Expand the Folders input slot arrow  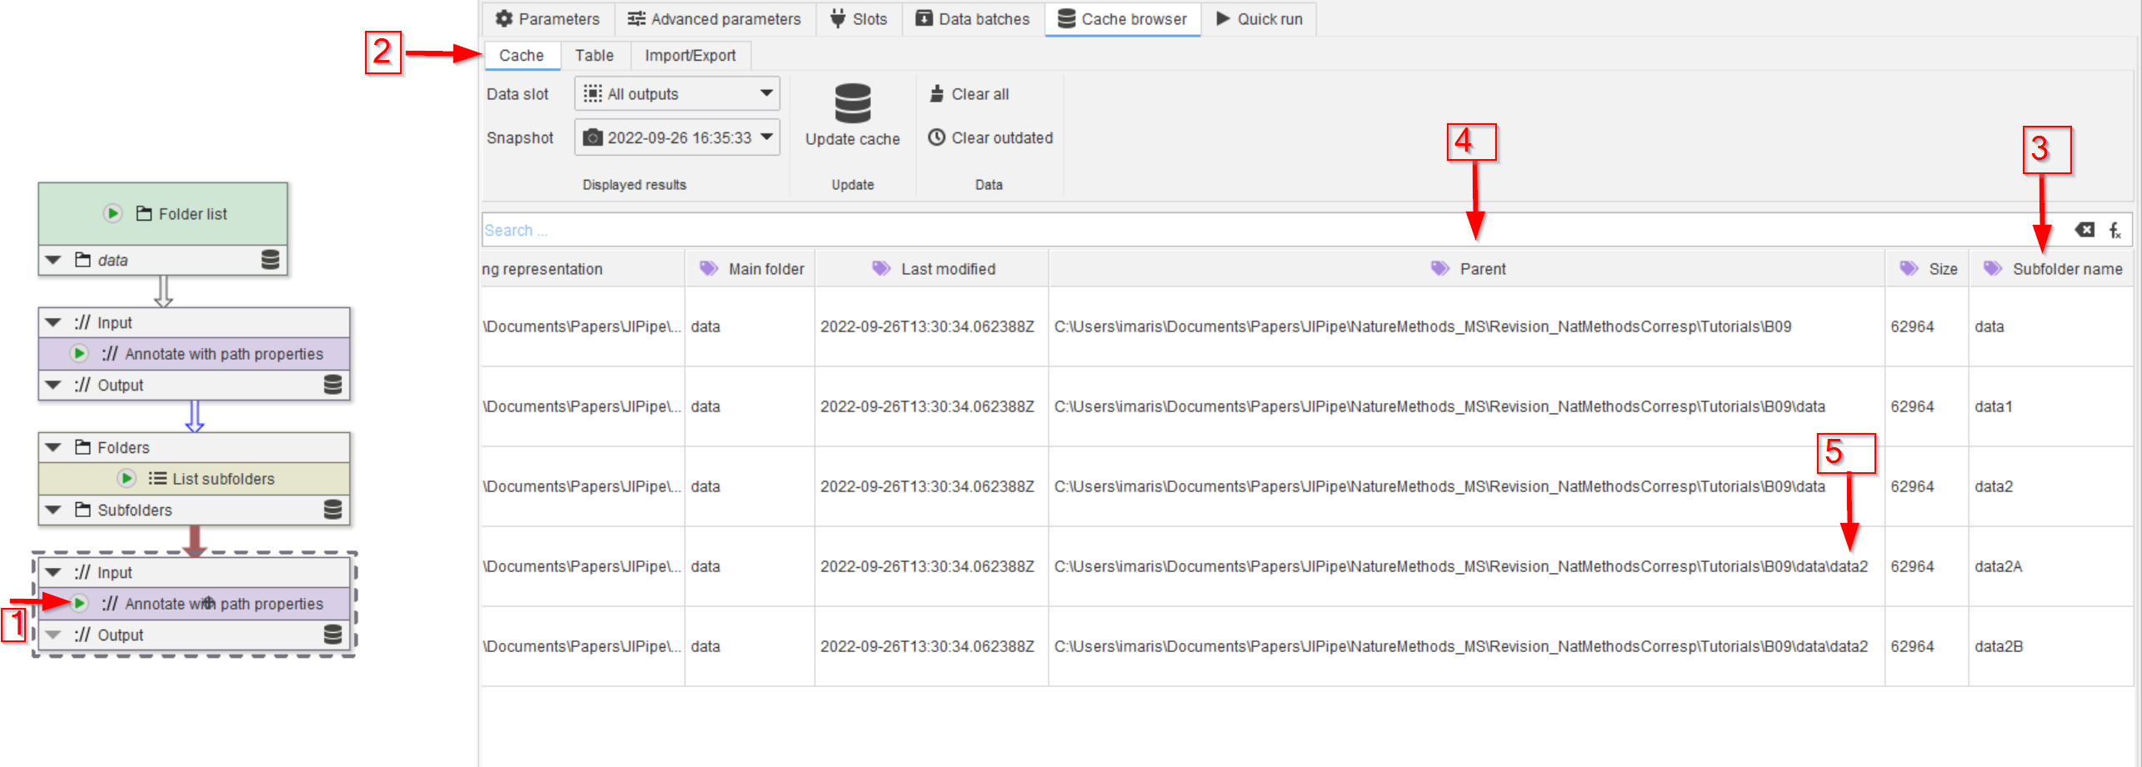pos(53,447)
